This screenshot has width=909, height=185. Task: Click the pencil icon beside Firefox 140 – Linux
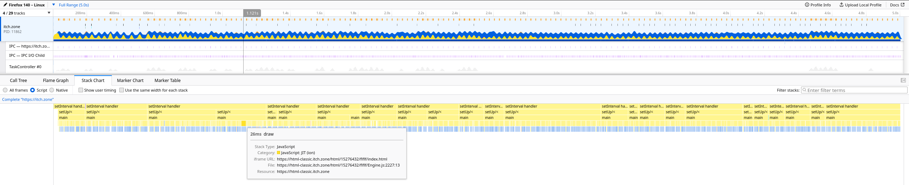pyautogui.click(x=5, y=5)
